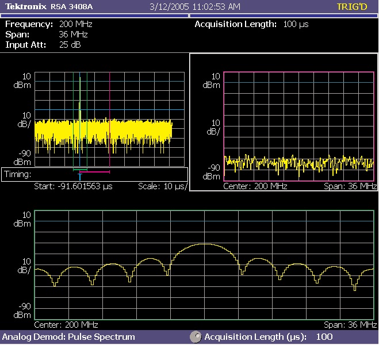Select the Analog Demod: Pulse Spectrum label

click(69, 337)
